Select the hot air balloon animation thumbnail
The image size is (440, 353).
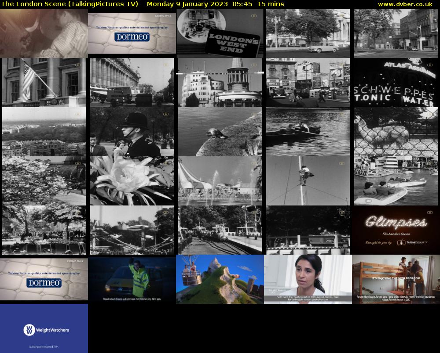220,279
